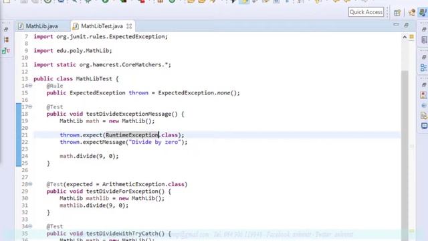Click 'MathLib mathlib' on line 30
This screenshot has width=428, height=241.
[84, 198]
